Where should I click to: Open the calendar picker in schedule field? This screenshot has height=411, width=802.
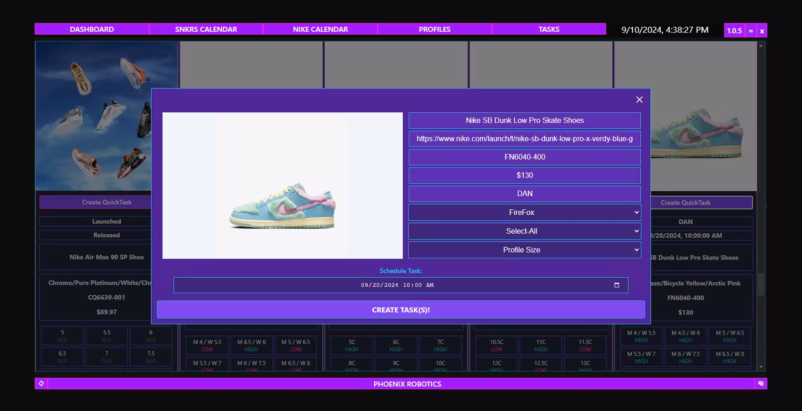point(617,285)
